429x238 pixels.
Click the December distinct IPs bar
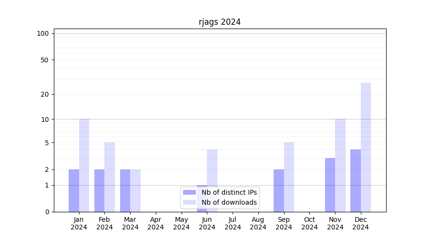356,180
